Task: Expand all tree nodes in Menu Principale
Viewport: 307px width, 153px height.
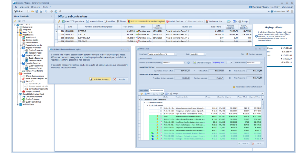Action: click(19, 21)
